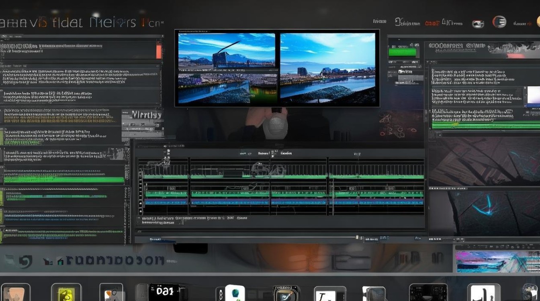Click the orange-red marker in the top-left panel
Image resolution: width=540 pixels, height=301 pixels.
159,51
